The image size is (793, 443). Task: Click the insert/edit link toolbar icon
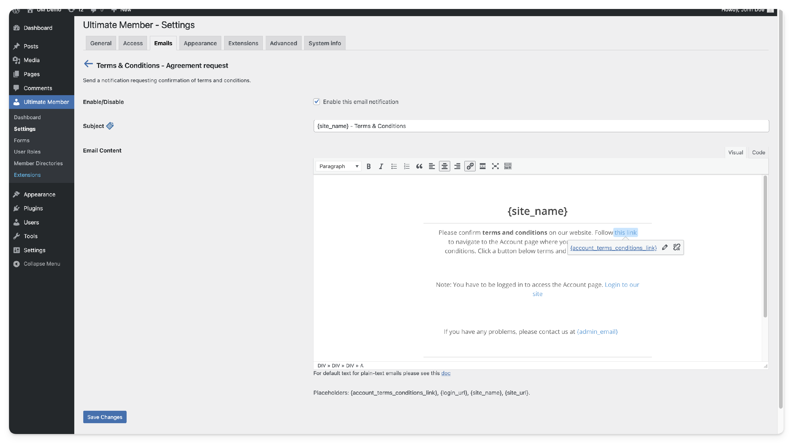coord(470,166)
